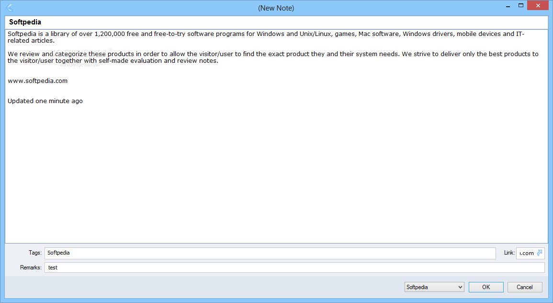Click the back arrow icon in title bar
The height and width of the screenshot is (303, 553).
10,7
